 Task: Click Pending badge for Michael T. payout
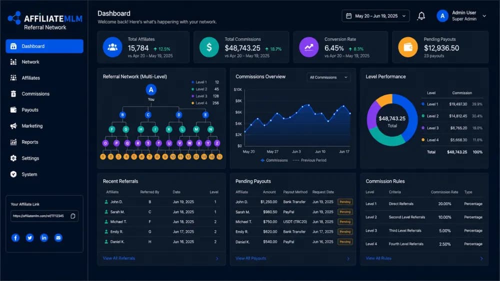click(x=345, y=222)
